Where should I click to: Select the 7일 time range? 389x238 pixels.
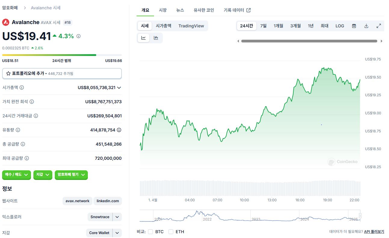263,26
